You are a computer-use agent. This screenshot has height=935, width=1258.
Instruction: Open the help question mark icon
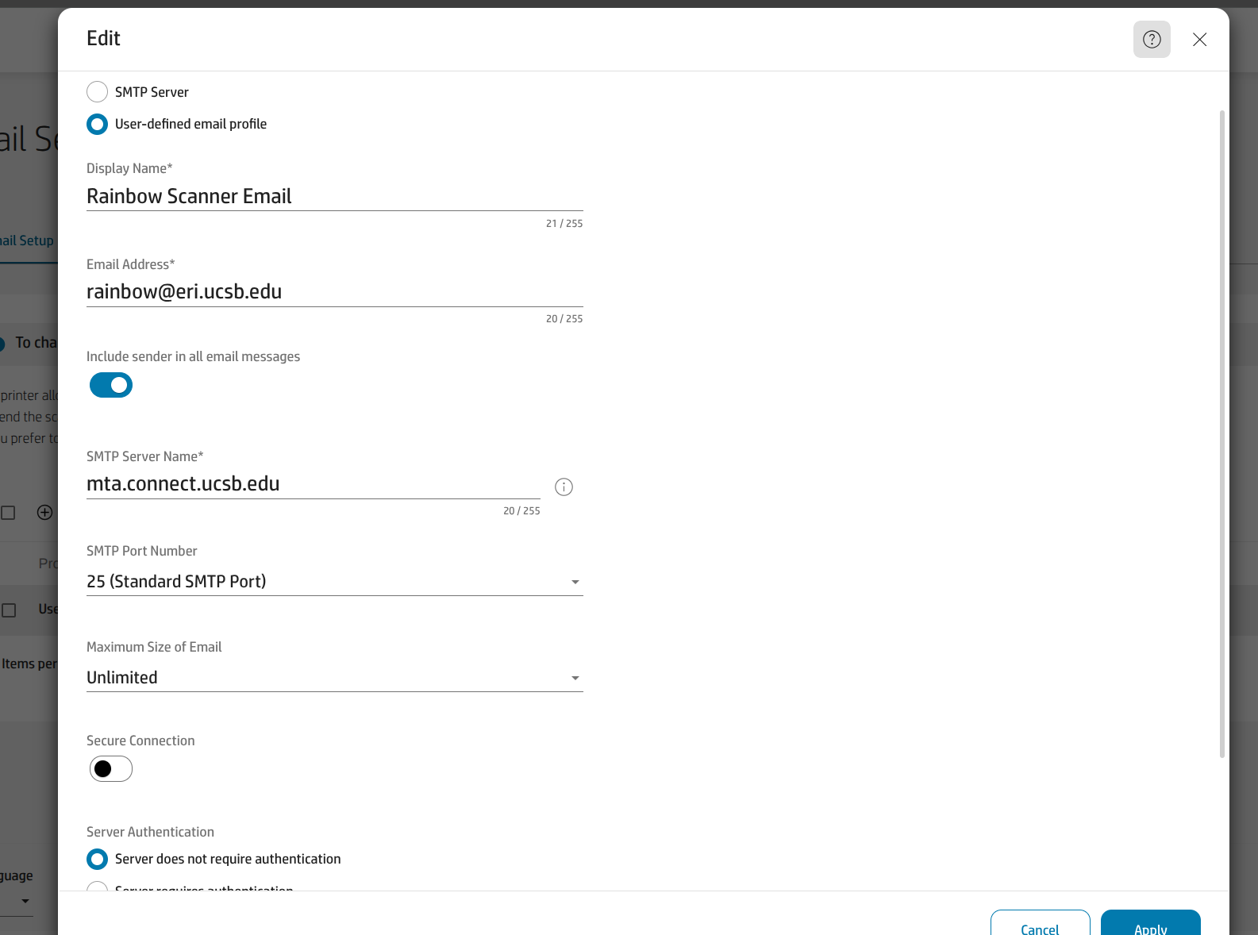coord(1152,40)
